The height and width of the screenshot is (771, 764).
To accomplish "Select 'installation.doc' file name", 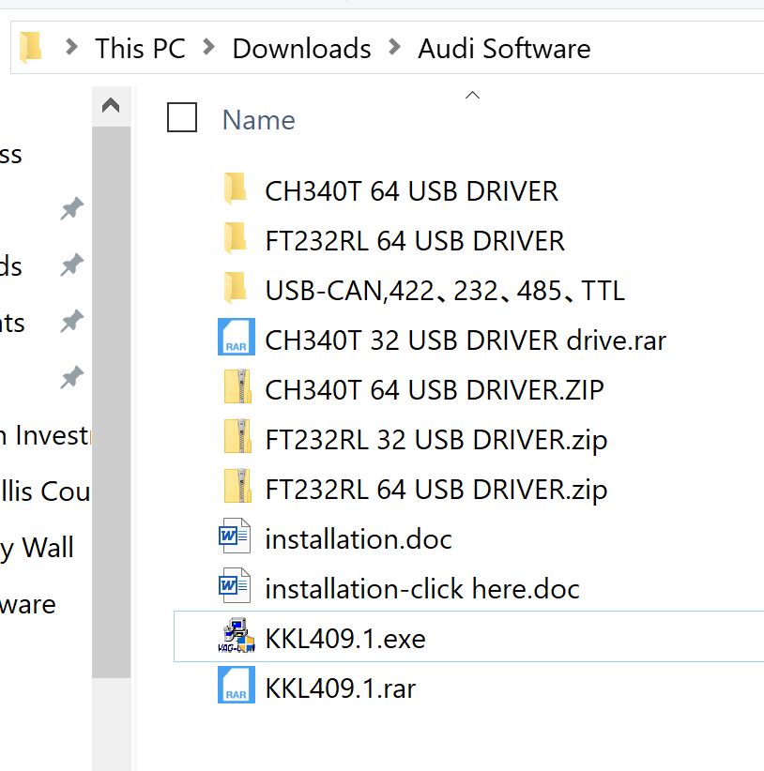I will [x=359, y=538].
